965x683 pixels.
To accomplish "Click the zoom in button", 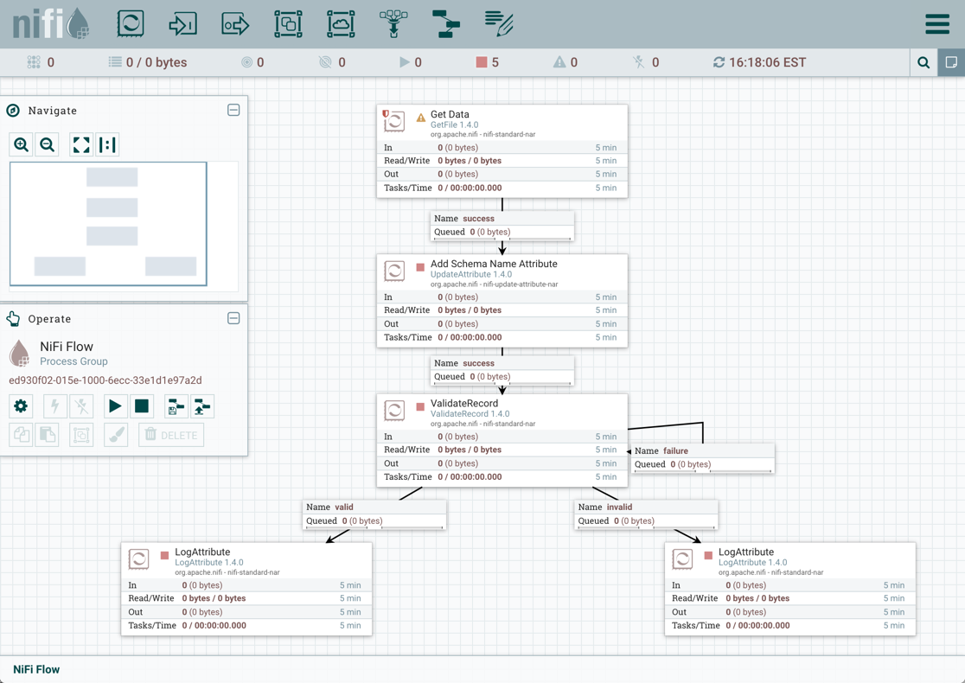I will point(22,145).
